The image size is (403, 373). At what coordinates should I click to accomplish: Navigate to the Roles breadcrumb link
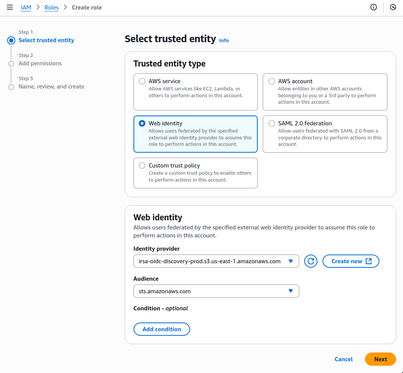51,7
